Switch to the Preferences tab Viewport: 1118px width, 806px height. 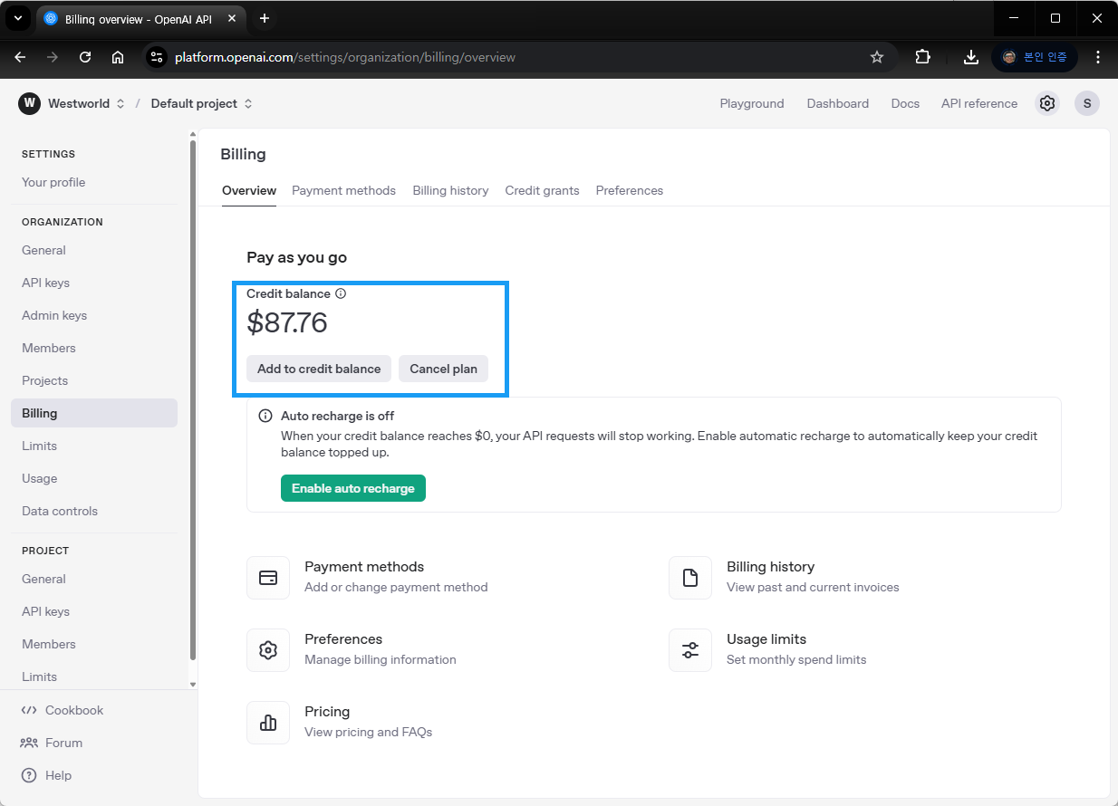pos(630,190)
